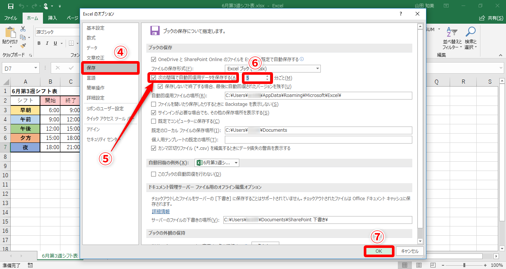The width and height of the screenshot is (506, 269).
Task: Switch to Page Layout view in status bar
Action: pos(418,265)
